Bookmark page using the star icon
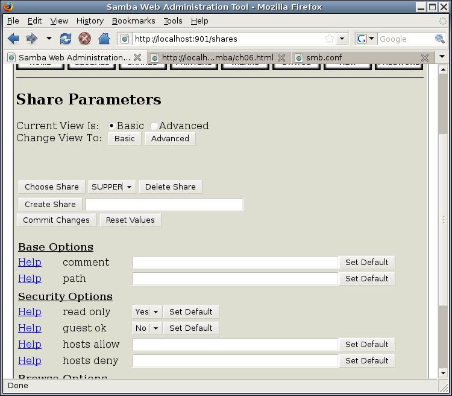452x396 pixels. click(330, 39)
